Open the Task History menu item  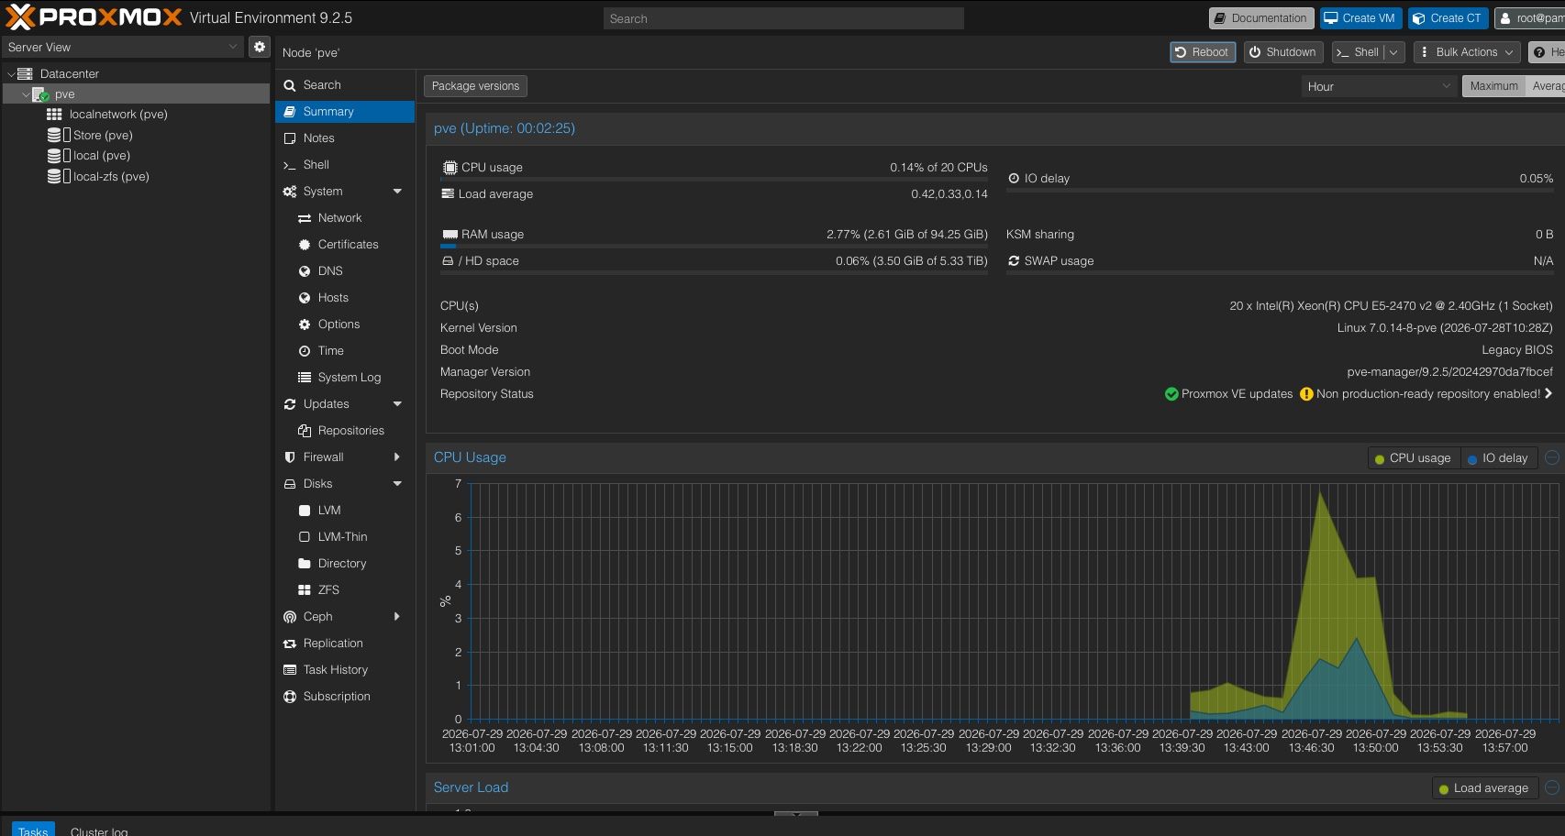(336, 670)
